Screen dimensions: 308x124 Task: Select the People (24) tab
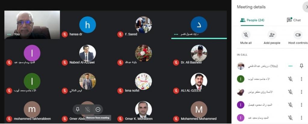(252, 20)
